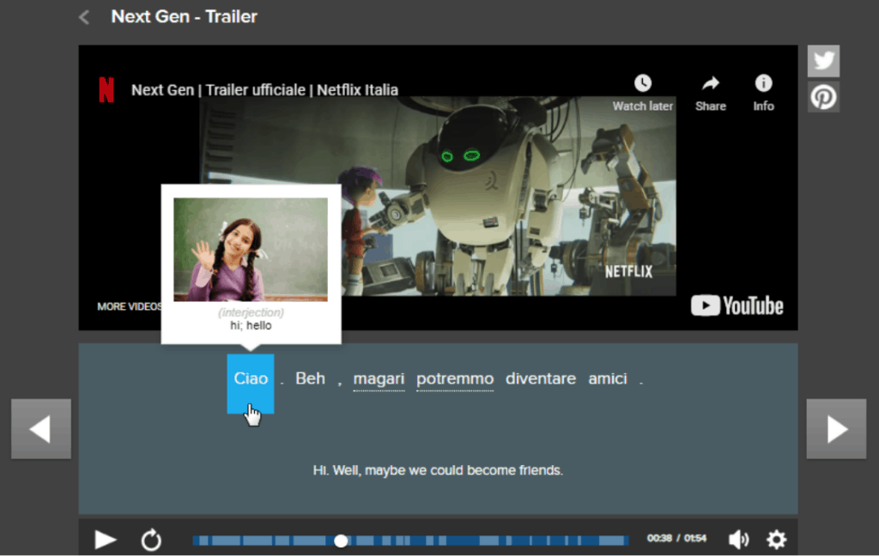Screen dimensions: 879x556
Task: Click the Netflix N logo
Action: (106, 90)
